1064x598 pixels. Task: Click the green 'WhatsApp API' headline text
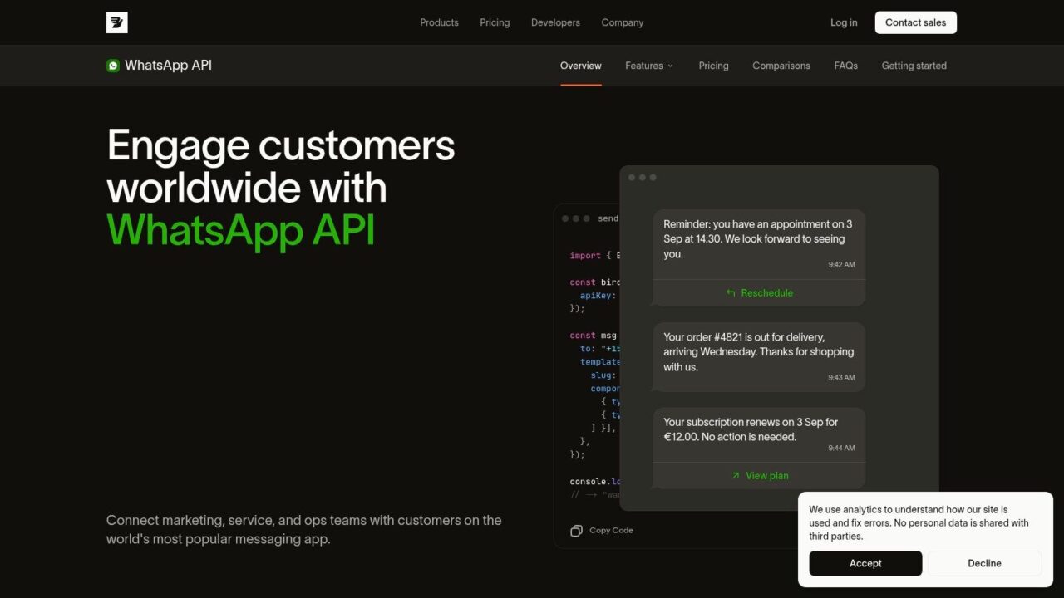241,230
